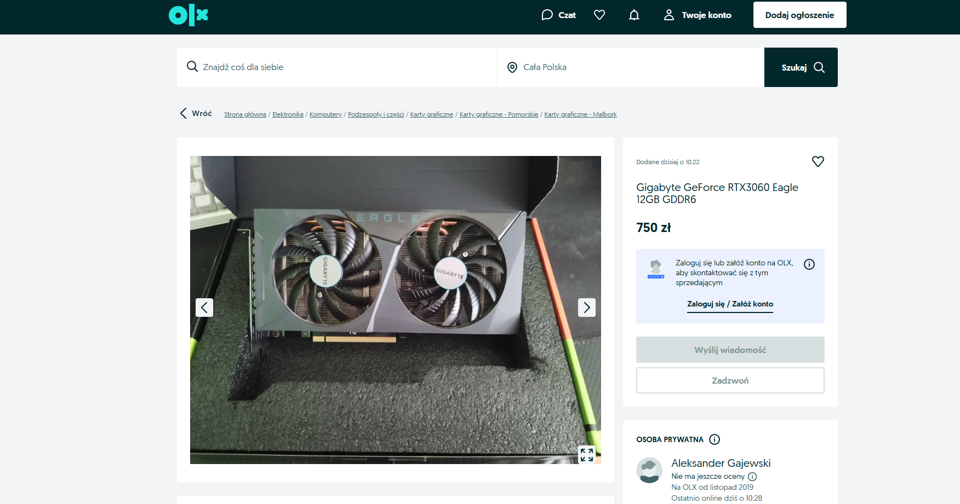Click info icon in login prompt box

click(x=809, y=264)
